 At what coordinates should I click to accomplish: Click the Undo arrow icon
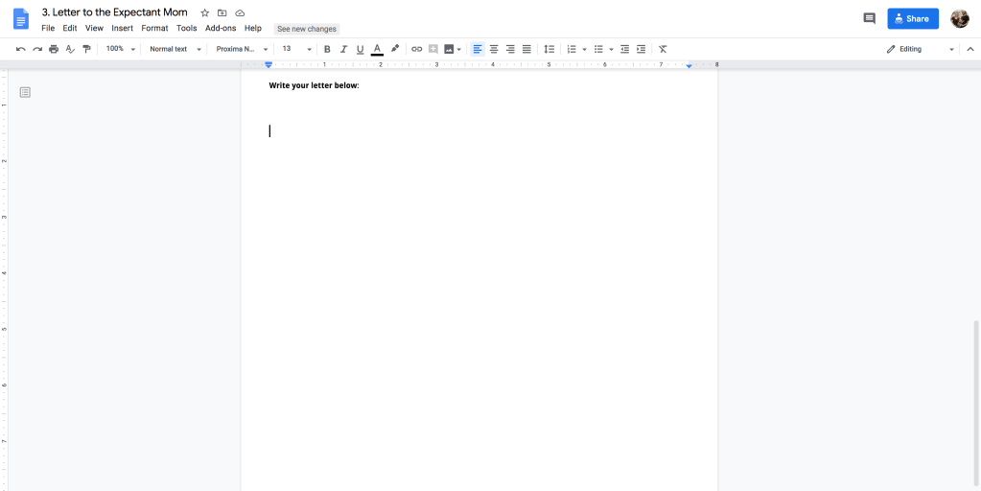[x=21, y=49]
